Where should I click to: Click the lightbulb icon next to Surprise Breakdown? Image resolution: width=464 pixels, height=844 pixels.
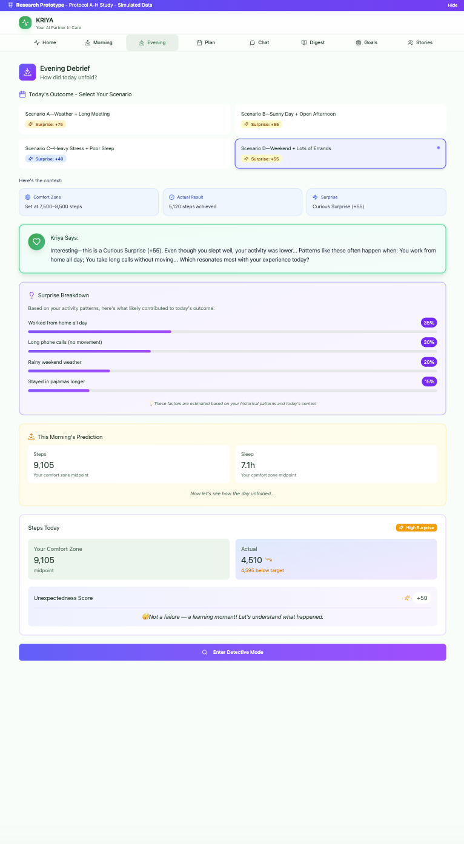[x=31, y=295]
